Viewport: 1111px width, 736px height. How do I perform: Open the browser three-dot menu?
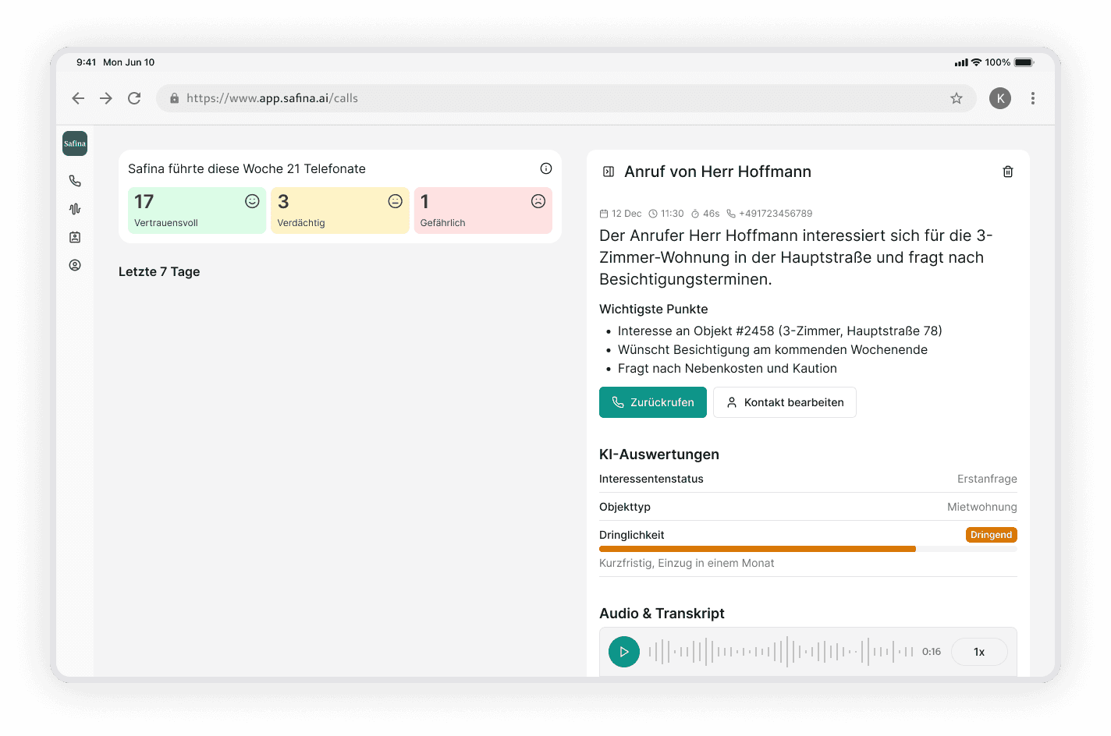point(1033,98)
